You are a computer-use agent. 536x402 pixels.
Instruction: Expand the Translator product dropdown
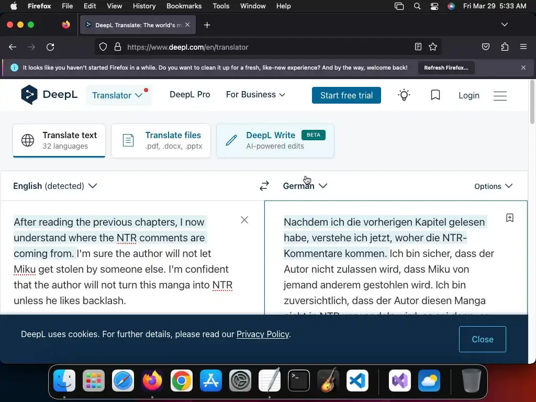pyautogui.click(x=118, y=95)
